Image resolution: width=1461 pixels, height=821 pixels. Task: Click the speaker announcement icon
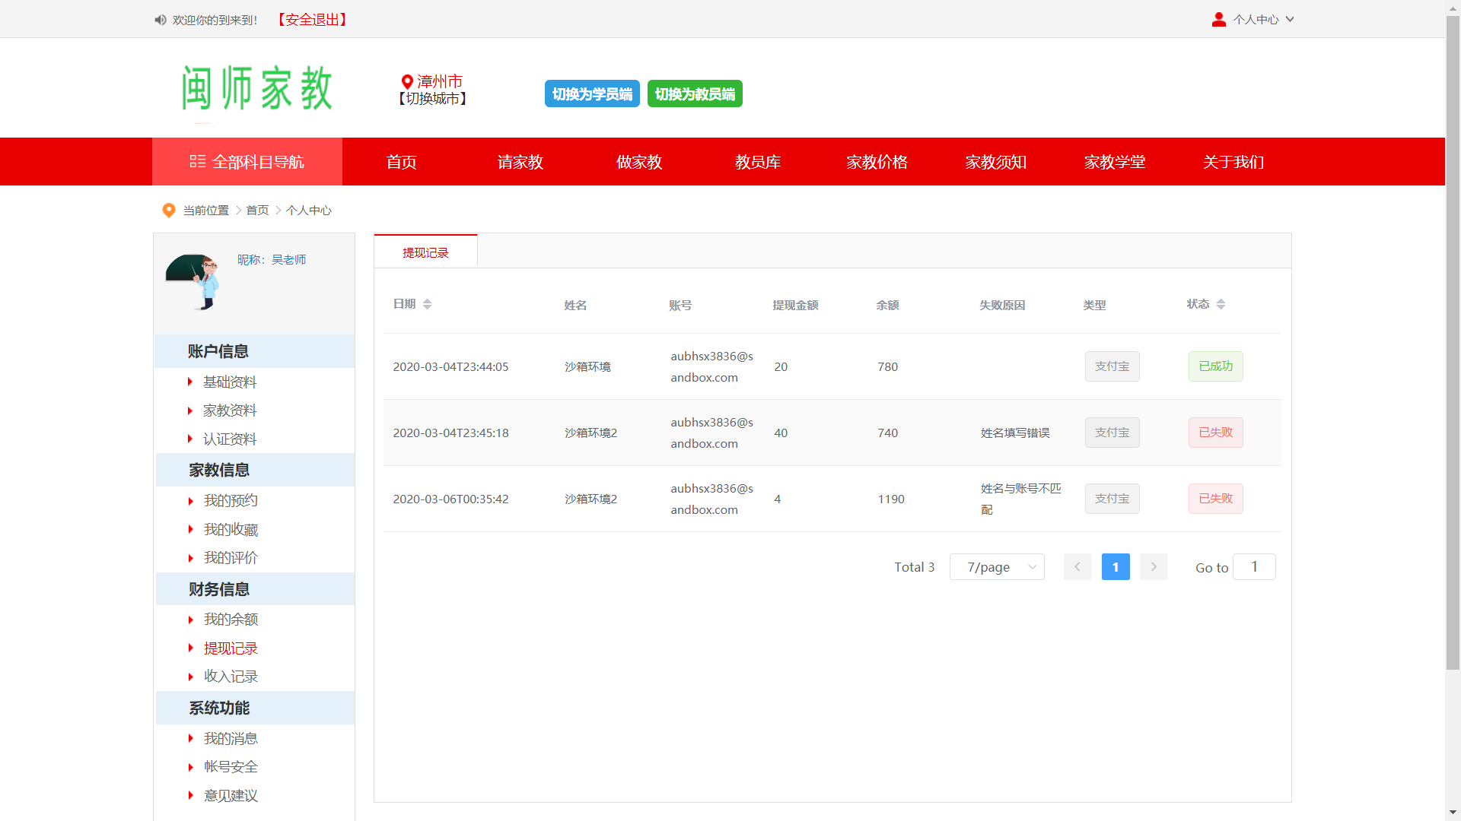click(x=160, y=20)
